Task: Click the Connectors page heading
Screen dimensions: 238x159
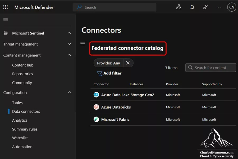Action: click(101, 30)
